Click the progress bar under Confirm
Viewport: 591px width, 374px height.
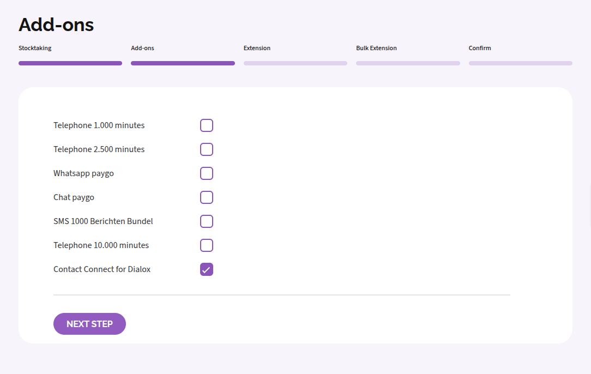pos(520,63)
